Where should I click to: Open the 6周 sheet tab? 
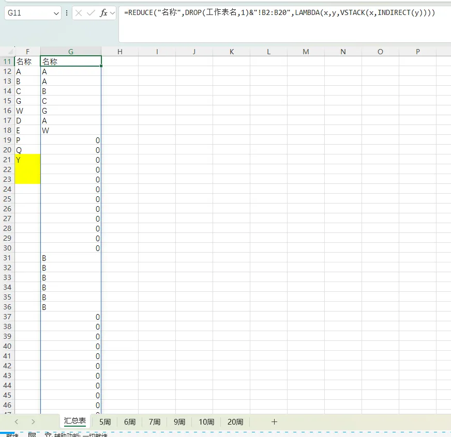pos(130,422)
